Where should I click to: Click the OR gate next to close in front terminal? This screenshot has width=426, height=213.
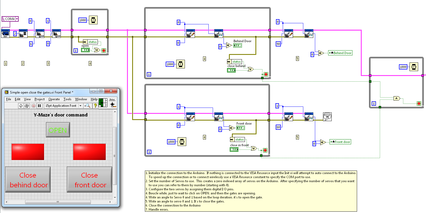click(254, 148)
